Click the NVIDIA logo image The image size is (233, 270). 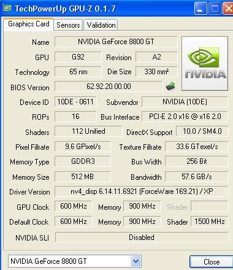[205, 63]
